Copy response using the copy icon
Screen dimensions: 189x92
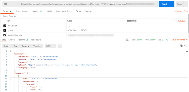tap(181, 46)
